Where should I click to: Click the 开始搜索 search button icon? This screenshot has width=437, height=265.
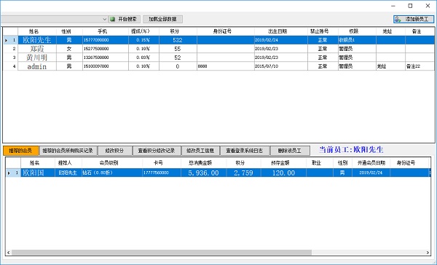(x=125, y=19)
